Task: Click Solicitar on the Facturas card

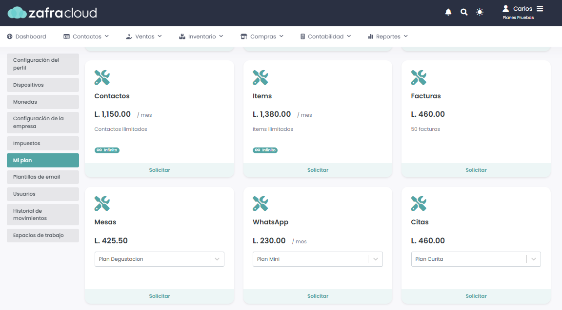Action: [476, 170]
